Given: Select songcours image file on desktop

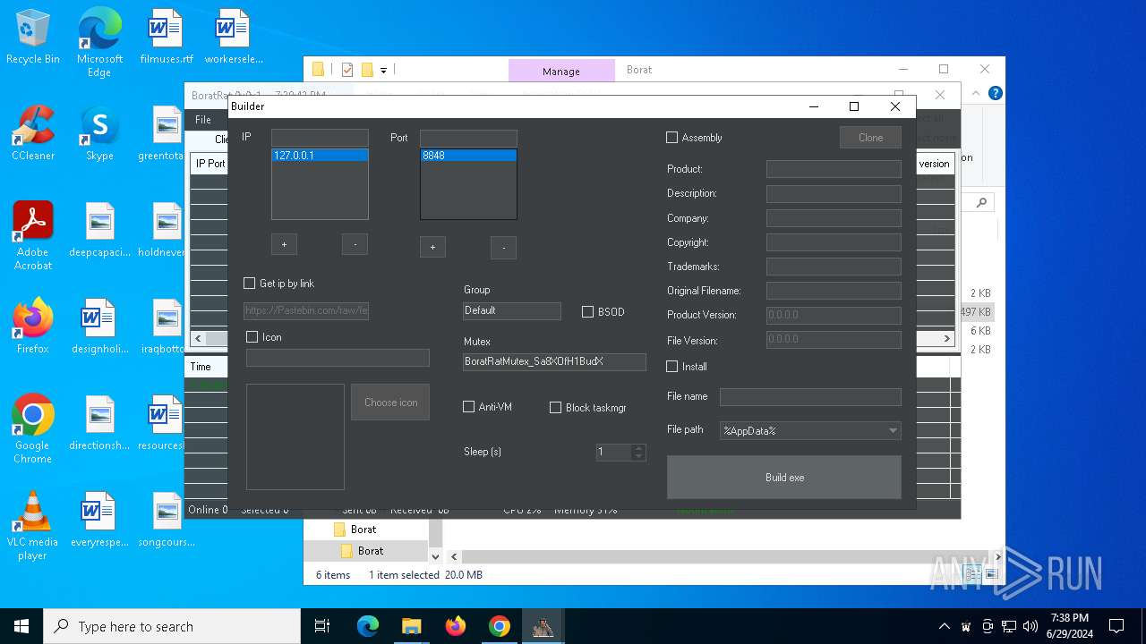Looking at the screenshot, I should [167, 520].
